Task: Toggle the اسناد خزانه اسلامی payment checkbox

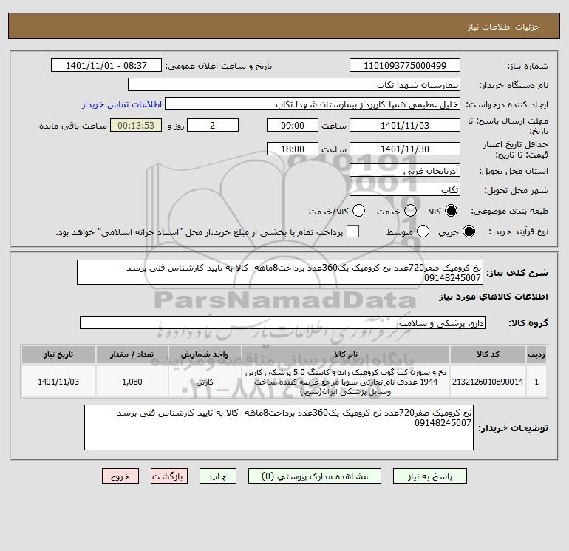Action: pyautogui.click(x=352, y=231)
